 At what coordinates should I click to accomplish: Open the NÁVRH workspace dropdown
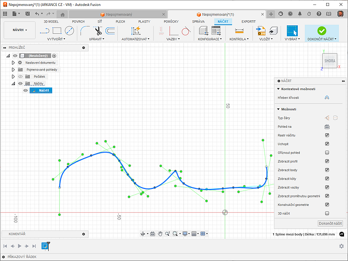tap(20, 30)
